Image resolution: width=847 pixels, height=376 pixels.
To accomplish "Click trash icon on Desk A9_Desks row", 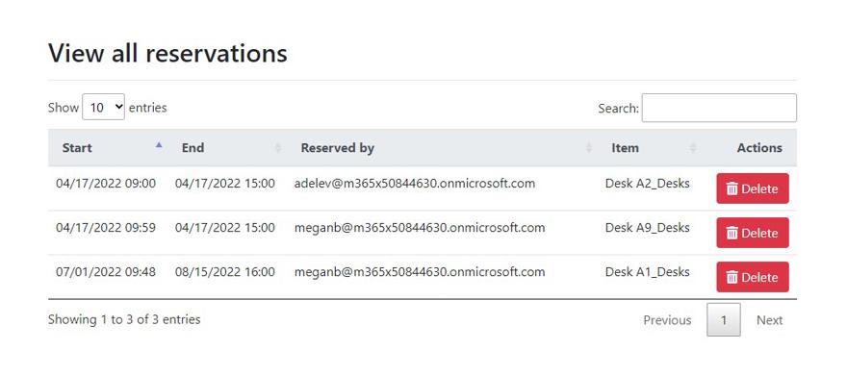I will (731, 233).
